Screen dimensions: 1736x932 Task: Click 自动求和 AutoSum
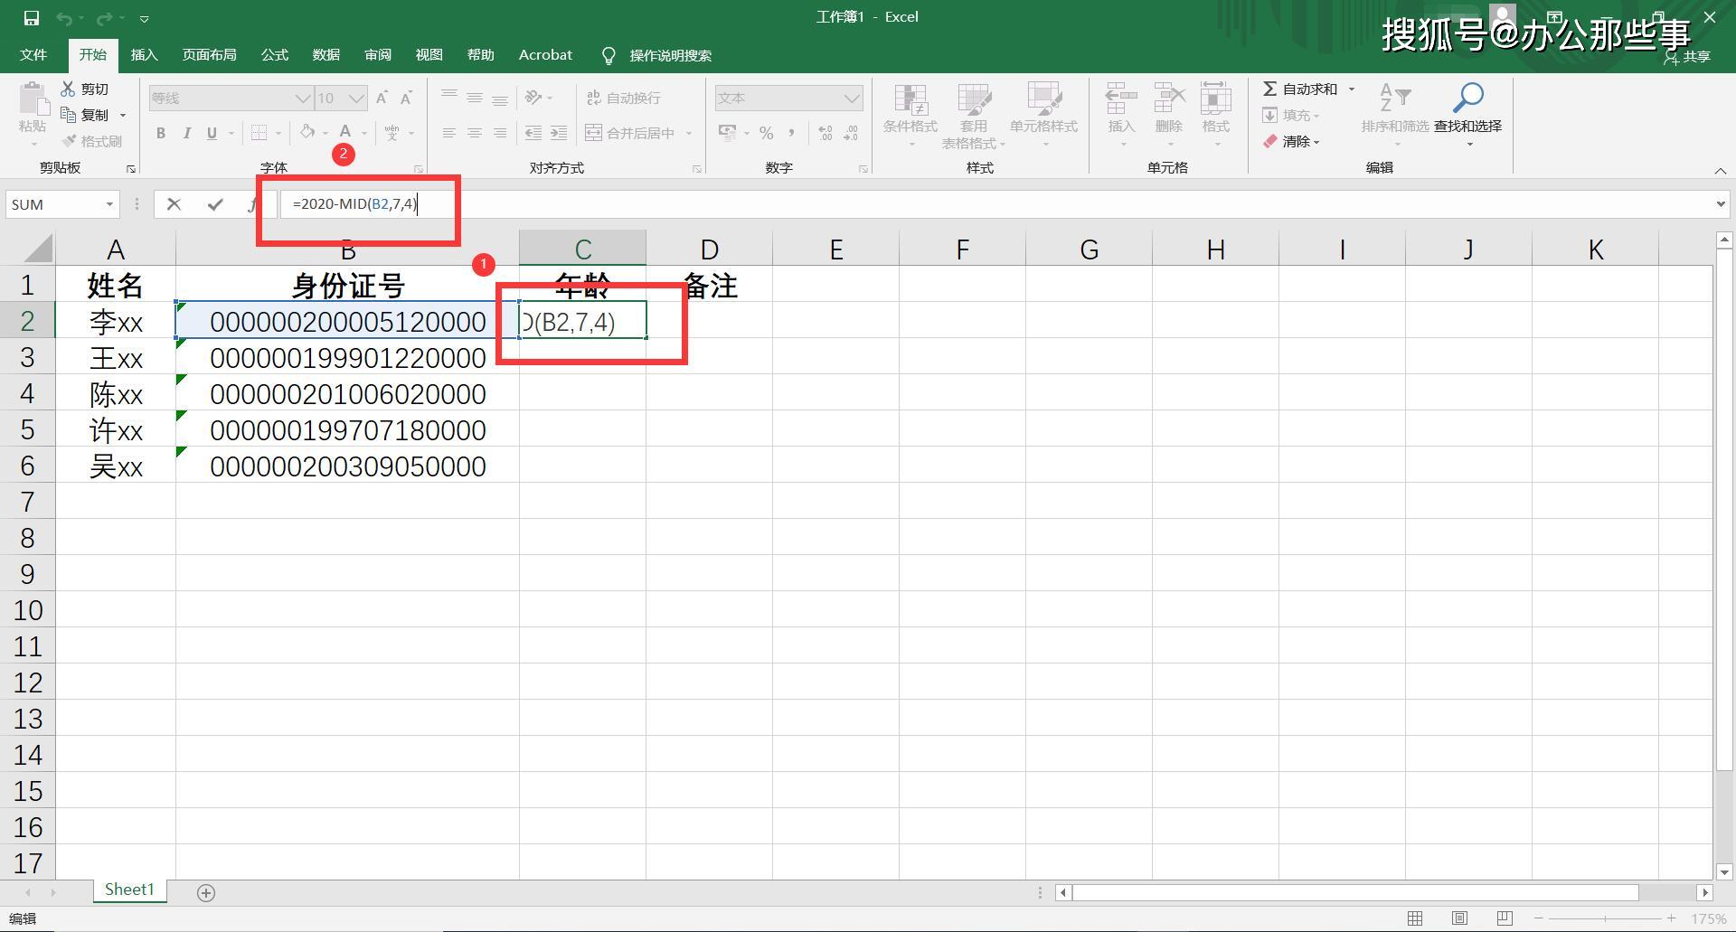pos(1300,89)
